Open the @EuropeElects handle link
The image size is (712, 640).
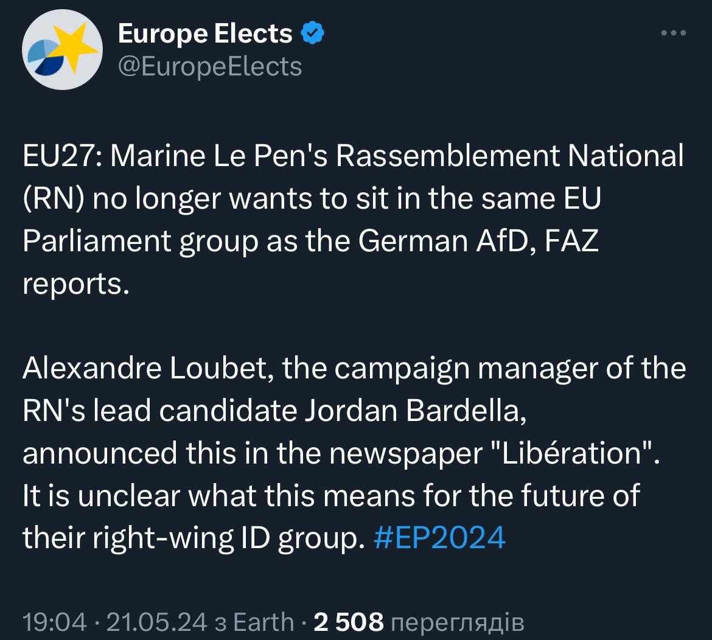pos(209,66)
